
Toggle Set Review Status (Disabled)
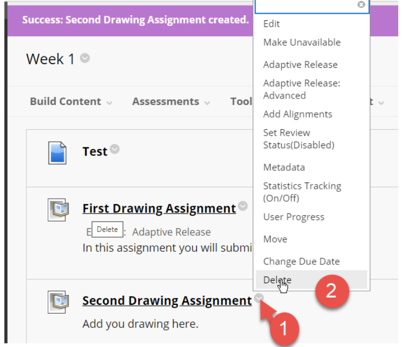pyautogui.click(x=298, y=139)
